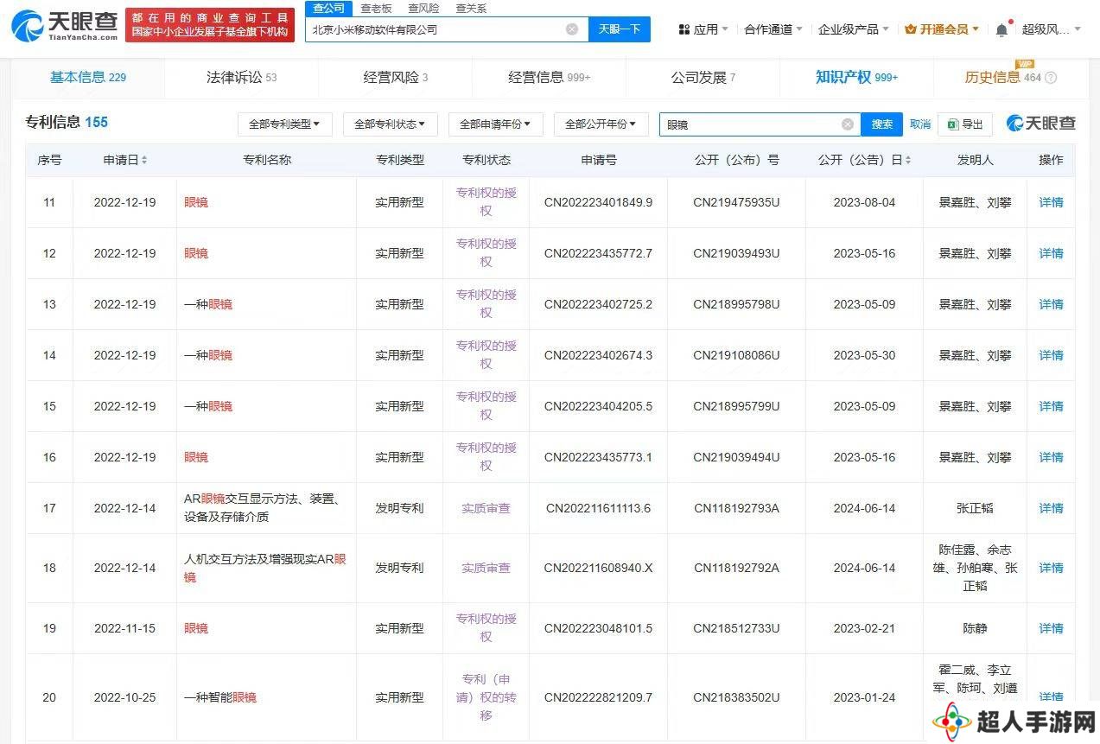Screen dimensions: 1100x744
Task: Open 全部申请年份 dropdown
Action: [x=495, y=124]
